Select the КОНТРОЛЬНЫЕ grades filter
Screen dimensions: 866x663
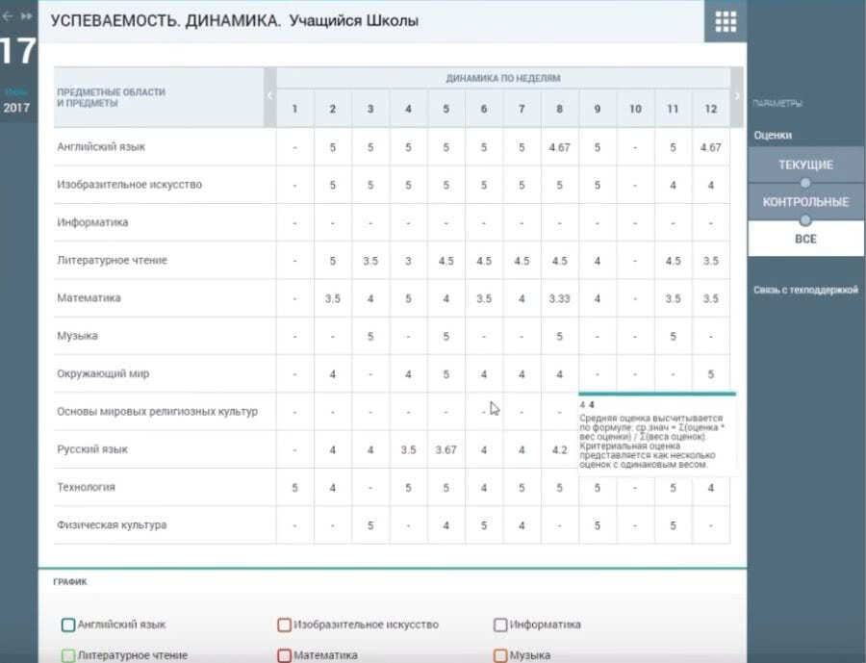805,202
